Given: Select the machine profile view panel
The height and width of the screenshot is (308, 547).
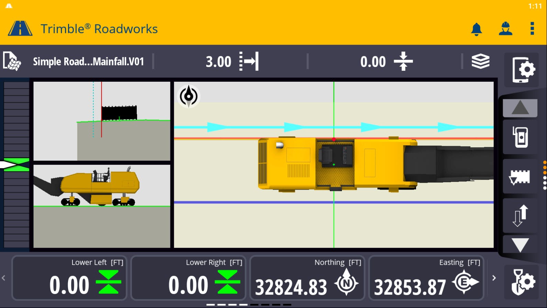Looking at the screenshot, I should coord(102,206).
